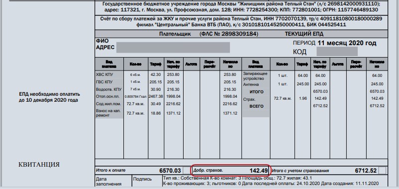Image resolution: width=399 pixels, height=189 pixels.
Task: Click the Страх. row label
Action: (249, 99)
